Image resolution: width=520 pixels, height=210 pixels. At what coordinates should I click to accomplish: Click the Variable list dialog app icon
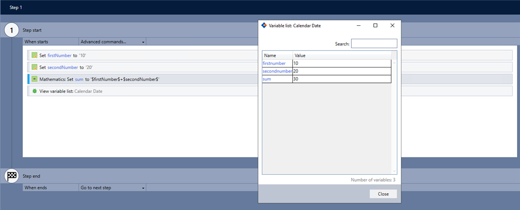click(264, 25)
